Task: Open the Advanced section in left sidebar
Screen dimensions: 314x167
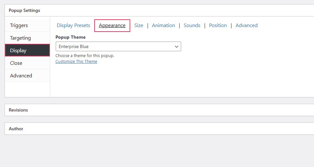Action: (21, 76)
